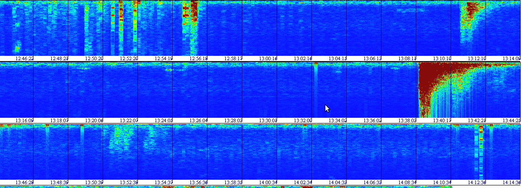Select the 13:00 timestamp in top row
522x188 pixels.
268,58
